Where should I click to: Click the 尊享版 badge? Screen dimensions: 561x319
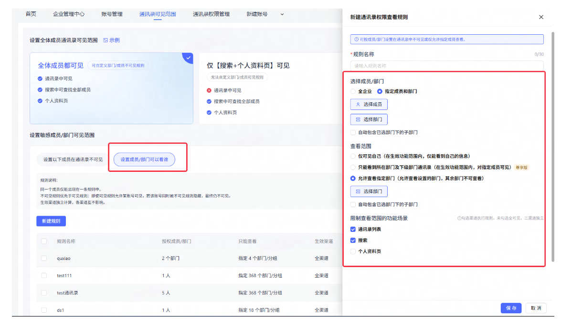click(x=521, y=167)
